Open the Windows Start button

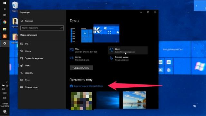(x=5, y=3)
